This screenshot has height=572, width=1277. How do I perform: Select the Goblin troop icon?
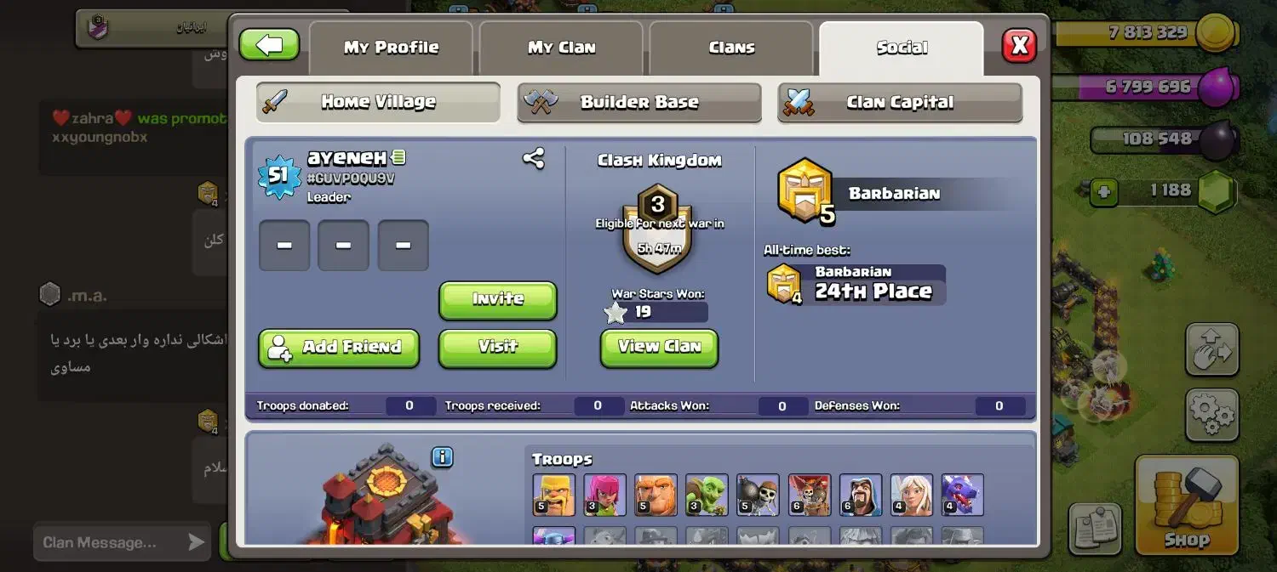[707, 495]
